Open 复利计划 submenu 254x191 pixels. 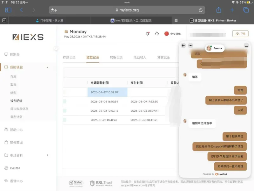tap(17, 117)
